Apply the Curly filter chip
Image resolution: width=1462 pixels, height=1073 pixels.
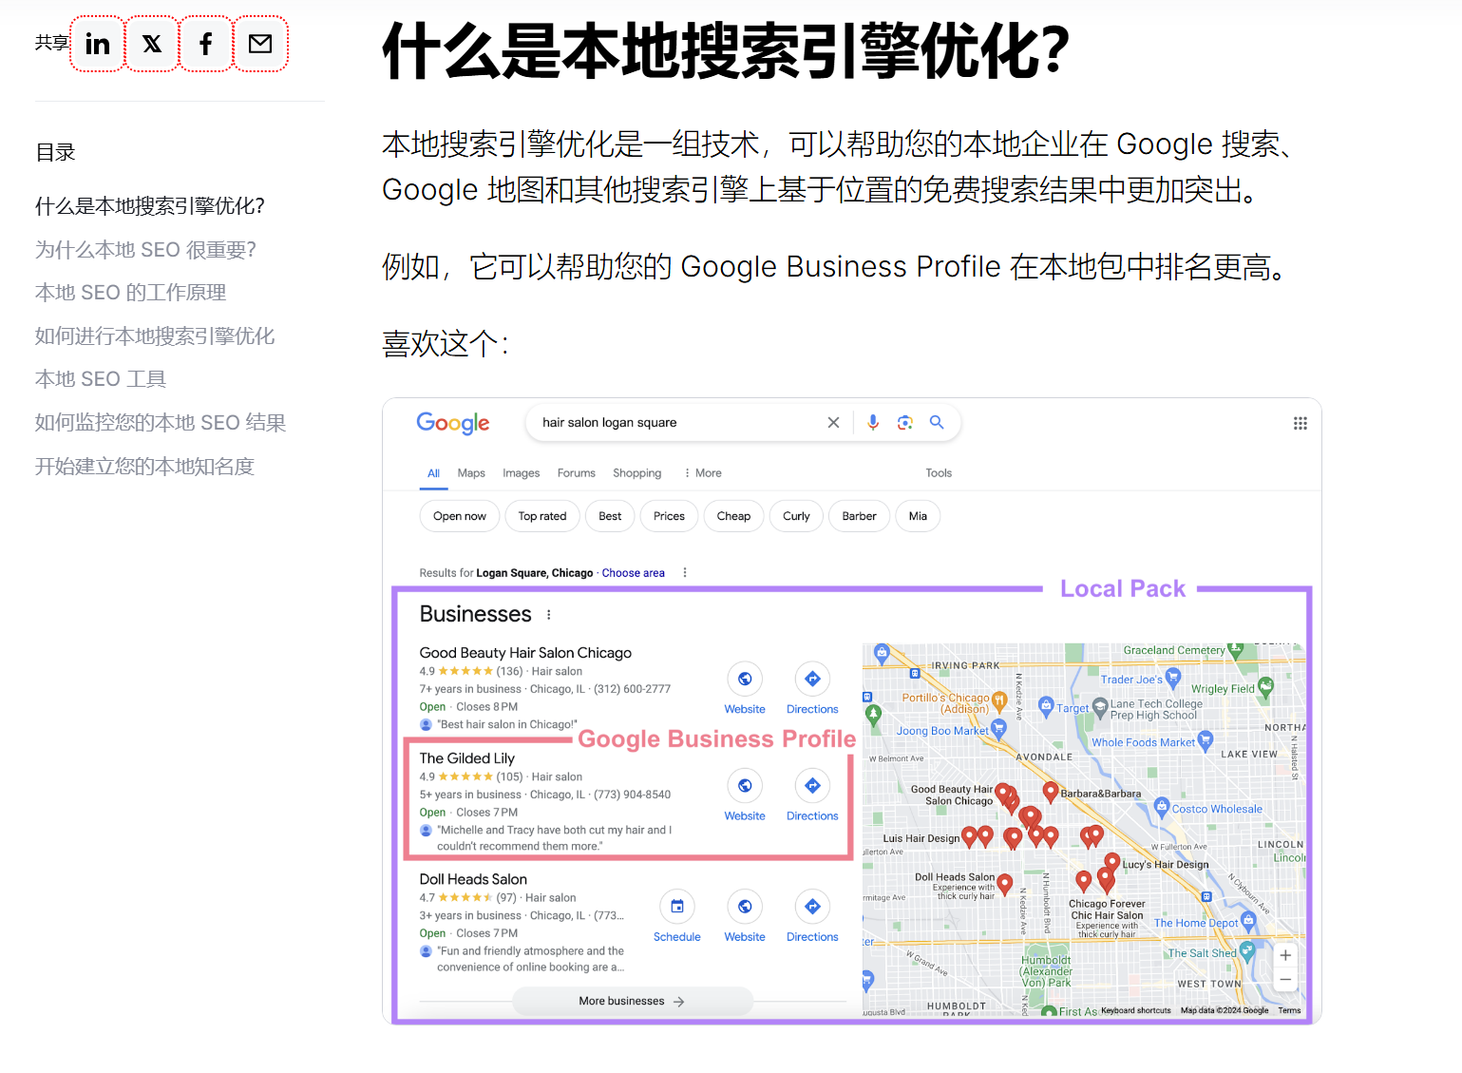(x=796, y=516)
